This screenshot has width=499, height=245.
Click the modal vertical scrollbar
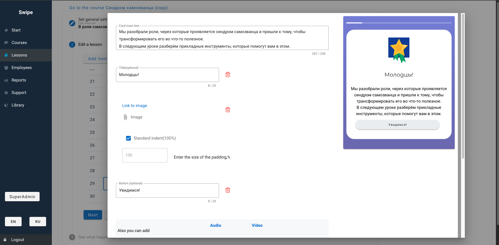[x=463, y=86]
